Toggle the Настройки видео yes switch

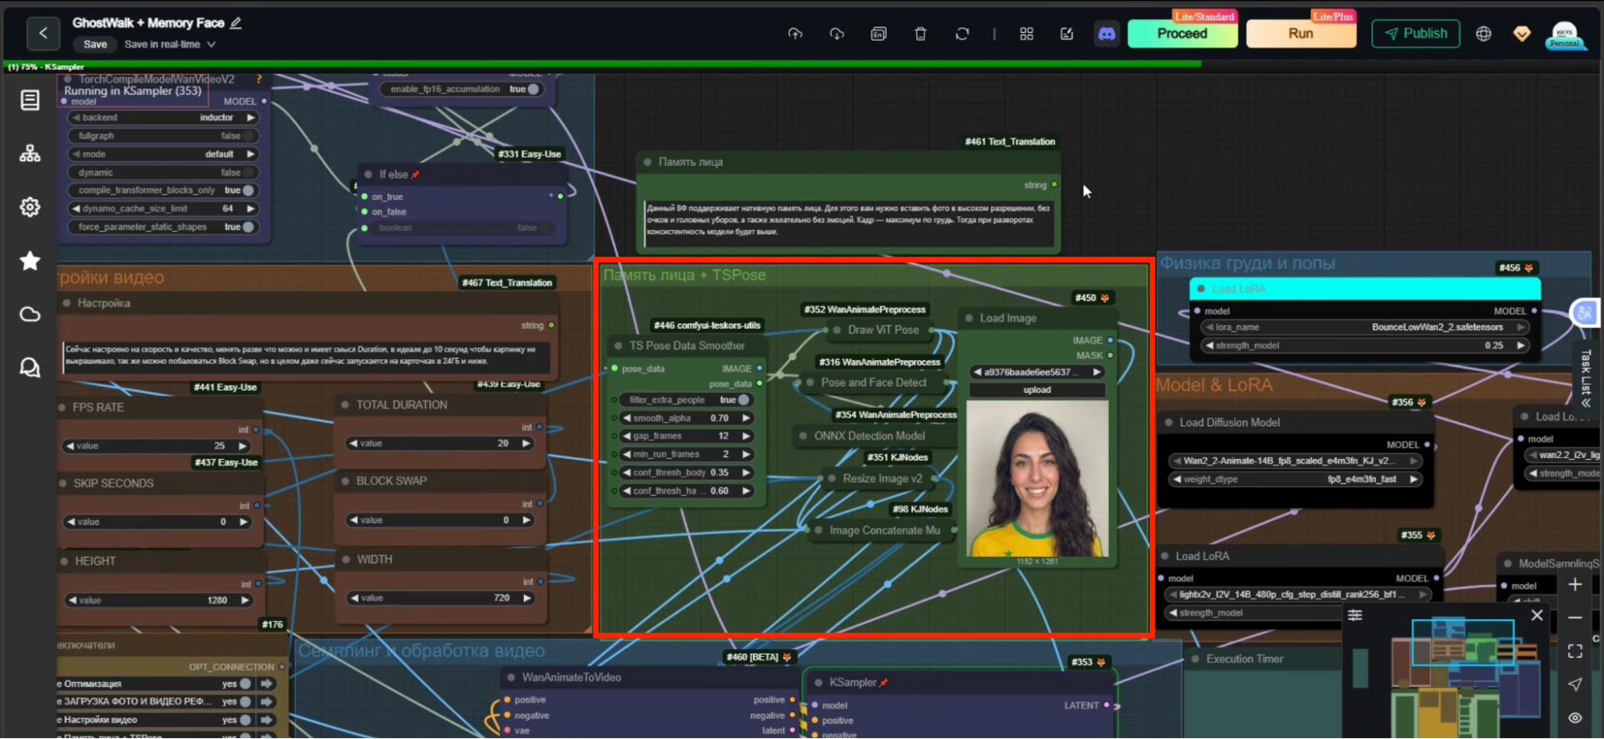(246, 720)
